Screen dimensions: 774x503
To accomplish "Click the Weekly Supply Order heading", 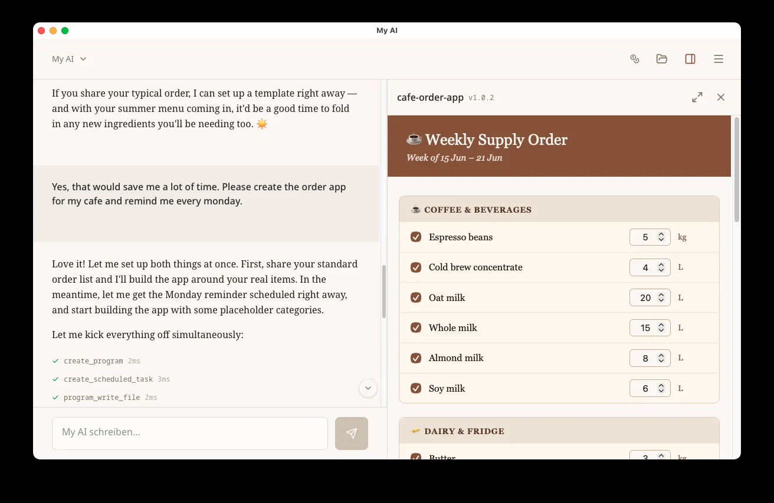I will (x=487, y=140).
